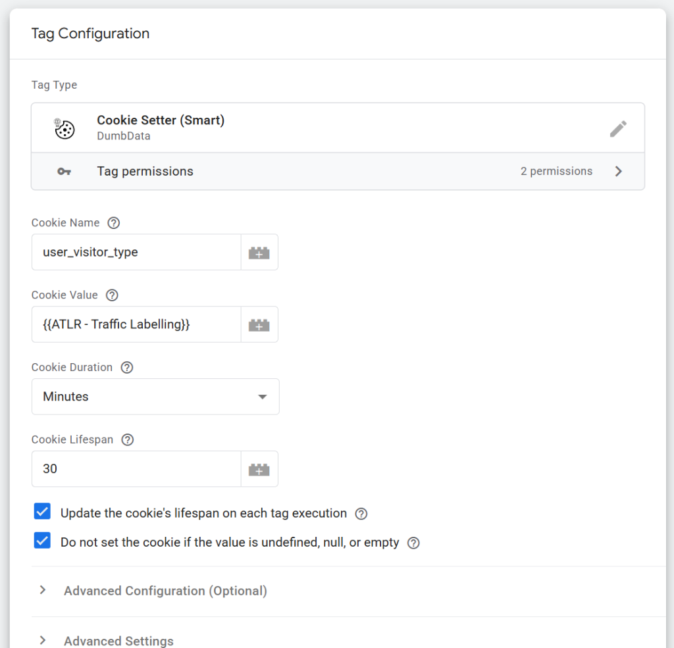This screenshot has width=674, height=648.
Task: Click help icon next to Cookie Value
Action: [x=112, y=295]
